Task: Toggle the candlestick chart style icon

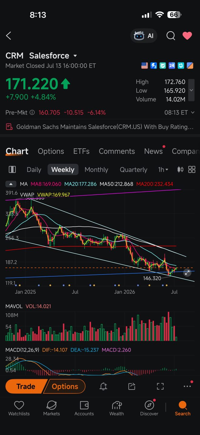Action: click(180, 170)
